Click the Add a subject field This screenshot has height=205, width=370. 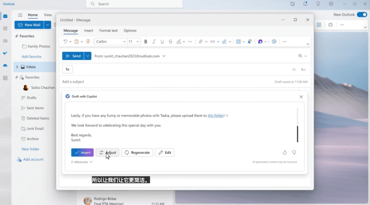point(148,82)
